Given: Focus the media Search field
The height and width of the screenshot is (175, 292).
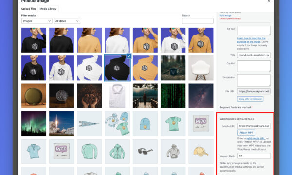Looking at the screenshot, I should tap(198, 21).
